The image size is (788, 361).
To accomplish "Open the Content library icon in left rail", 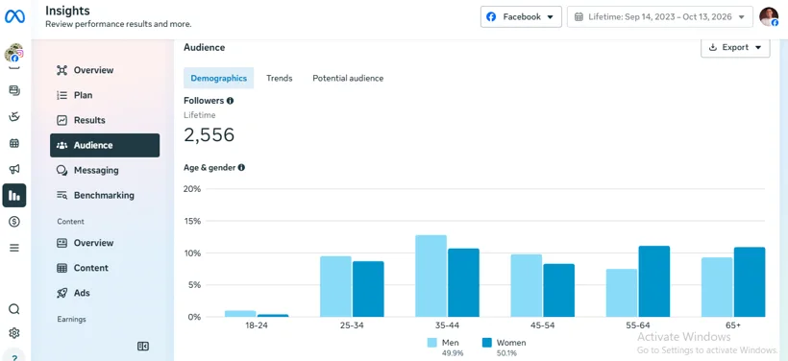I will pyautogui.click(x=14, y=90).
